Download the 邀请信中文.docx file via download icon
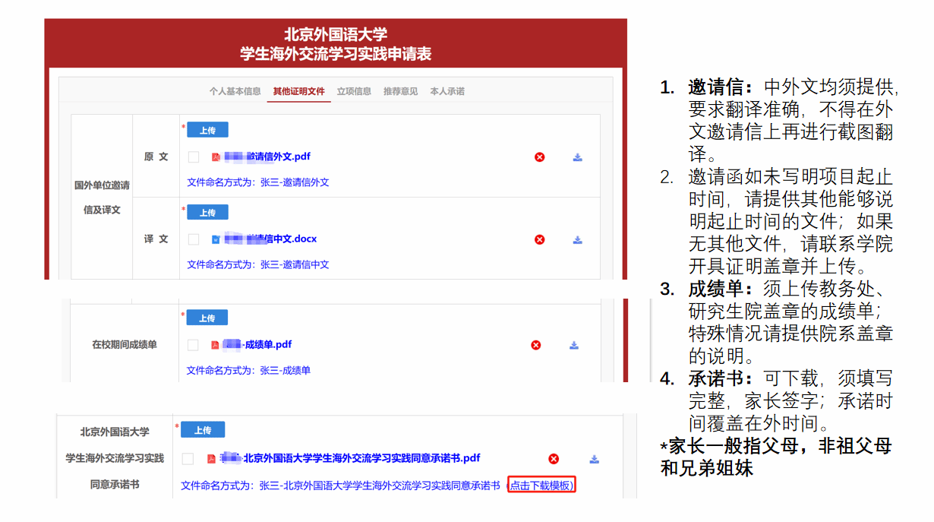 click(577, 239)
